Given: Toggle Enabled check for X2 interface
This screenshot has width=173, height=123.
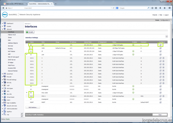Looking at the screenshot, I should coord(133,51).
